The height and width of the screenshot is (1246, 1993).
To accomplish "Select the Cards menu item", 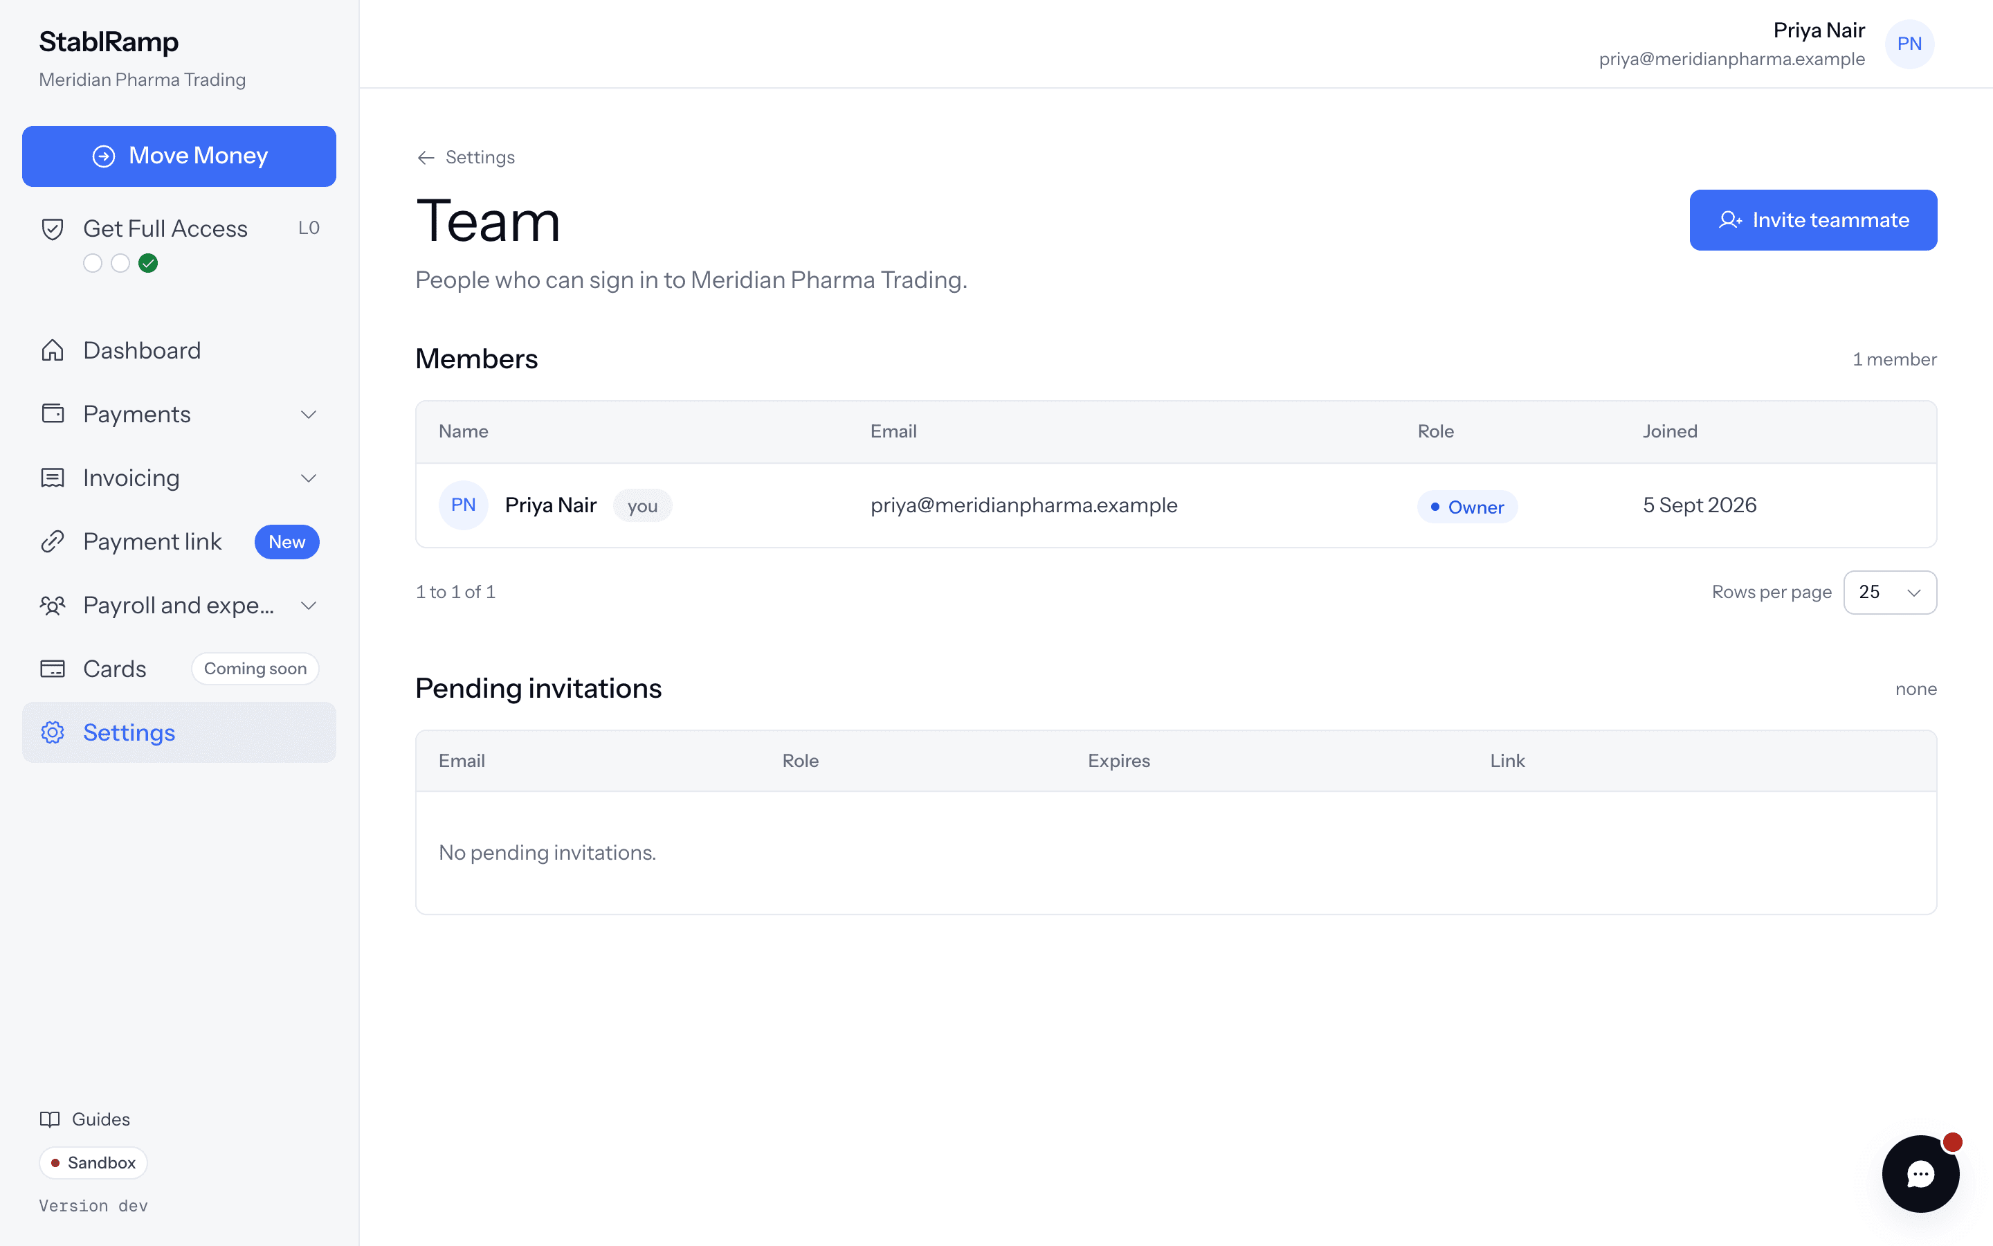I will click(x=179, y=668).
